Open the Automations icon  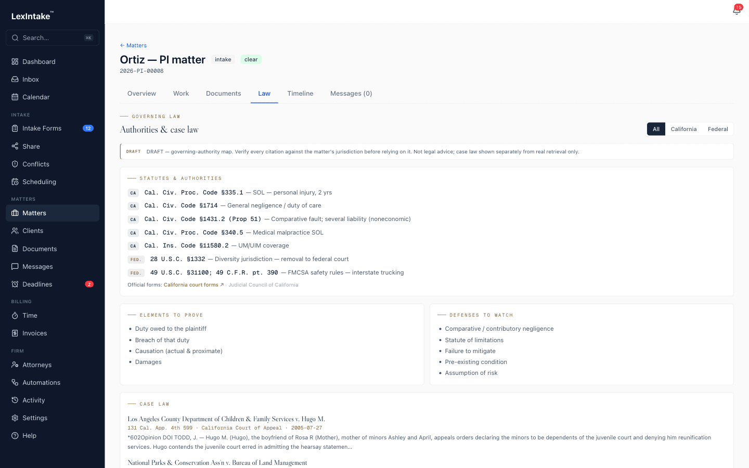pos(15,382)
